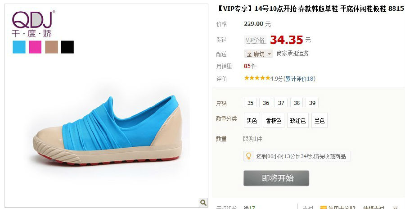Select size 39

coord(312,103)
